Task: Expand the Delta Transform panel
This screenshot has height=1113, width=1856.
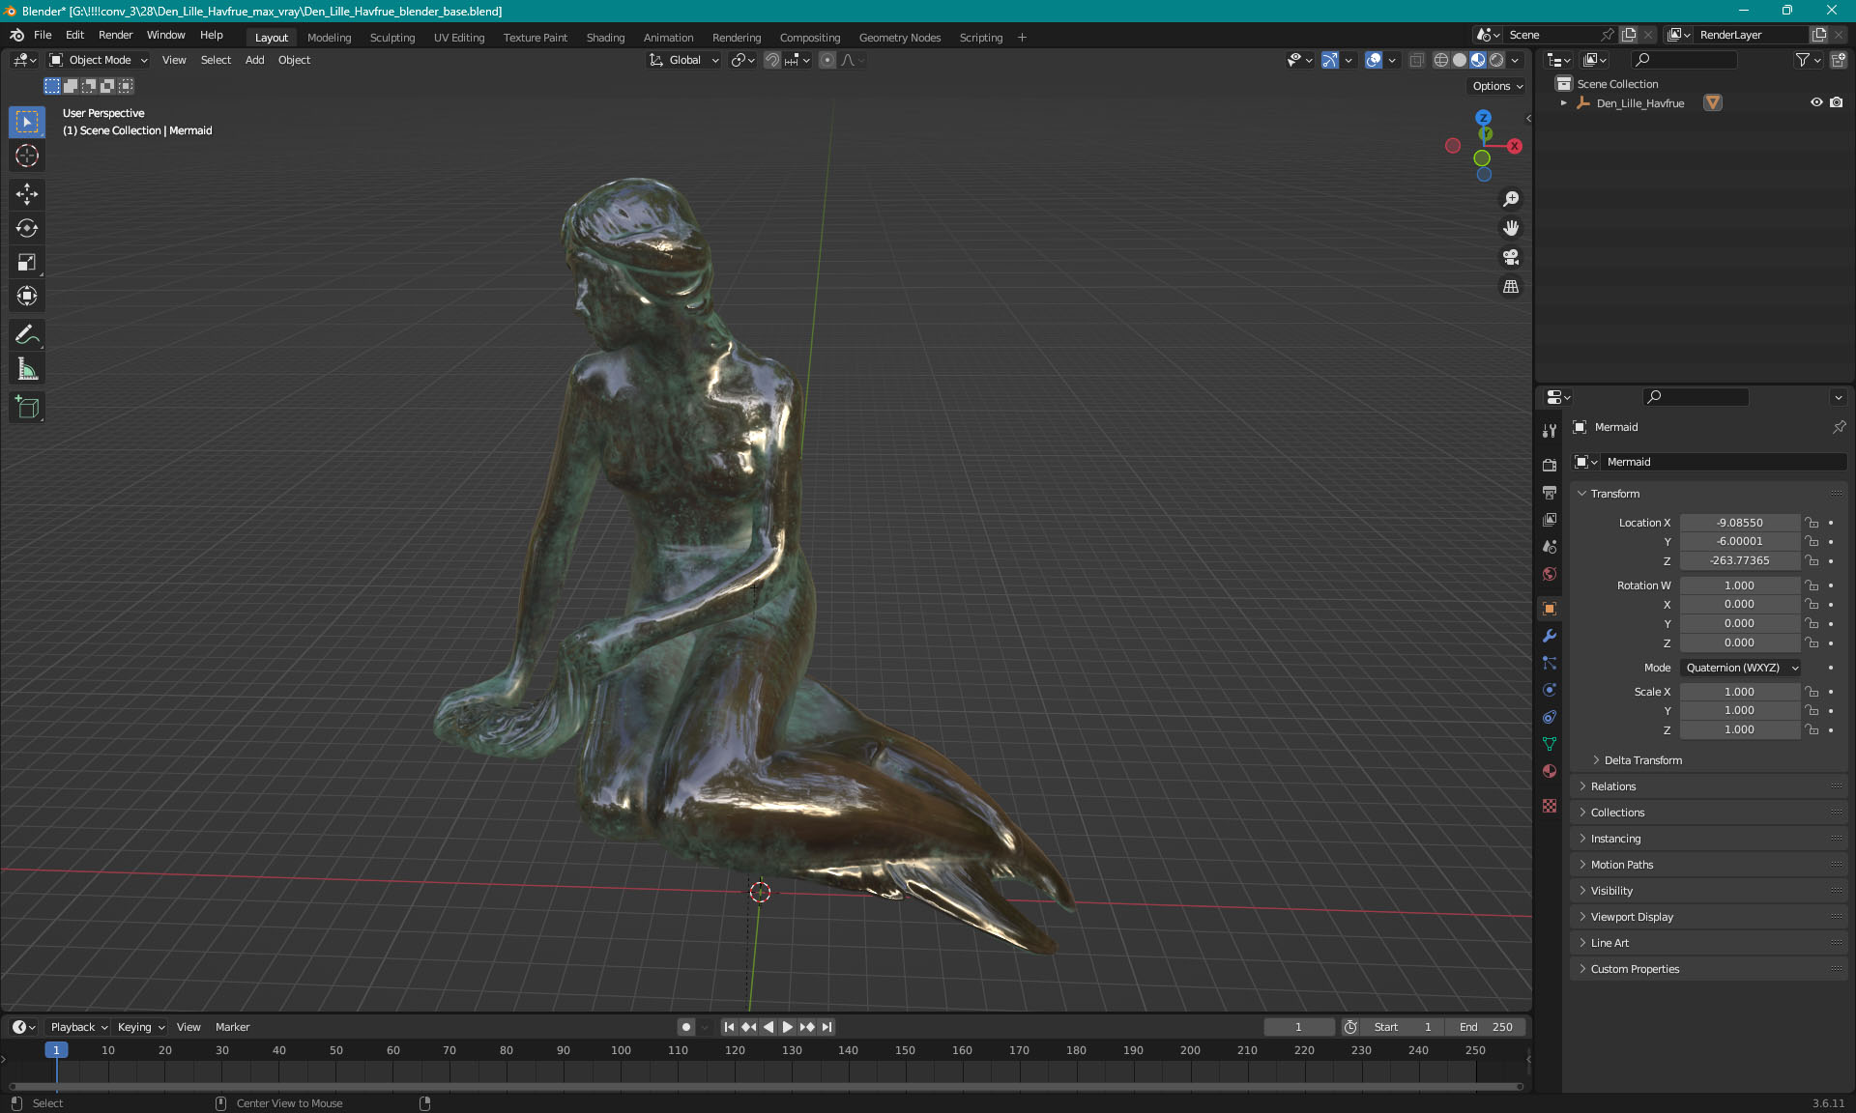Action: pyautogui.click(x=1643, y=760)
